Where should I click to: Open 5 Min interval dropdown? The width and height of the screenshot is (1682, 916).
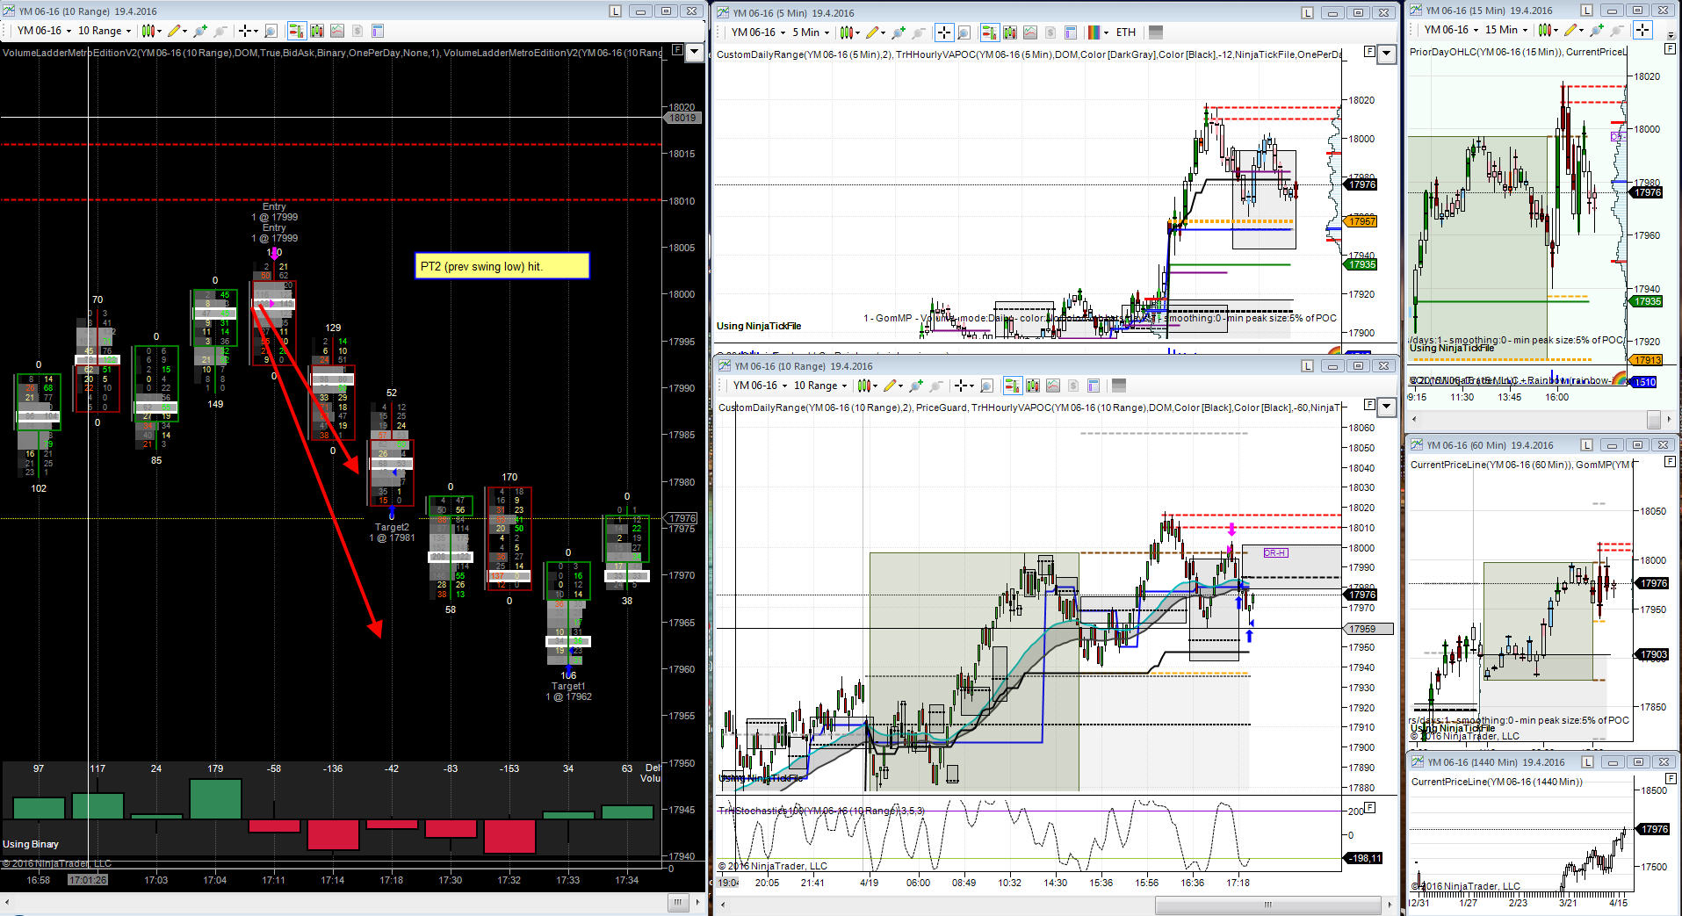(811, 32)
